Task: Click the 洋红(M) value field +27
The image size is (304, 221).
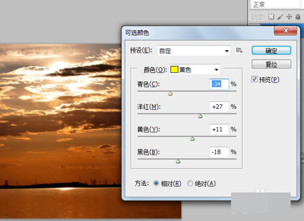Action: coord(219,107)
